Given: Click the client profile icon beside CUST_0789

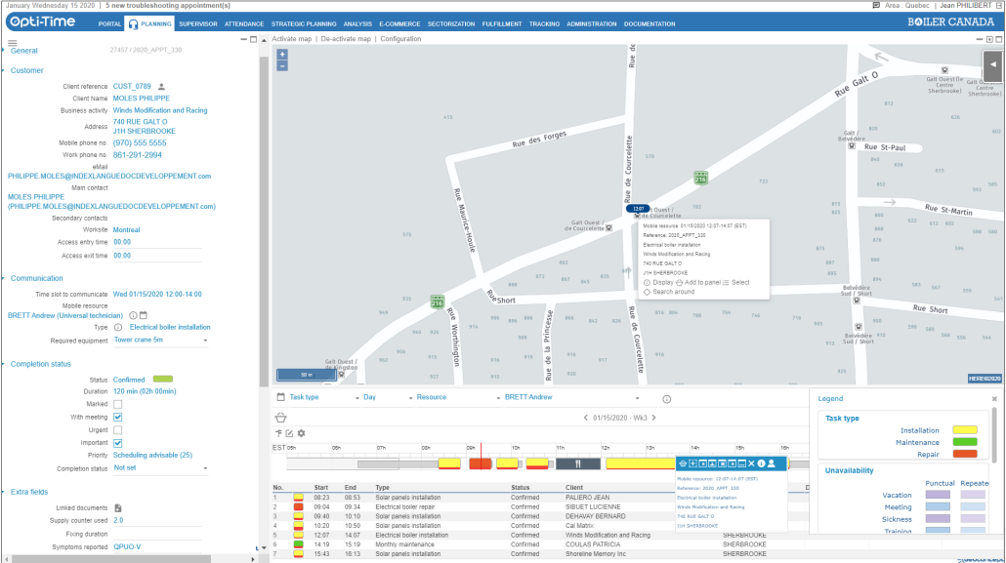Looking at the screenshot, I should point(162,87).
